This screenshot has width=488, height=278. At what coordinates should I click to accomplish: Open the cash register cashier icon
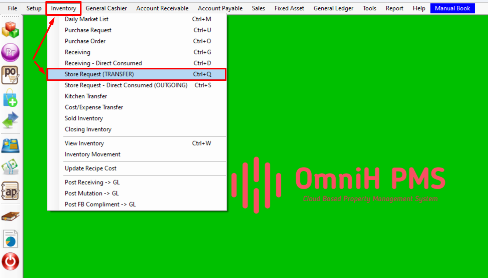10,146
